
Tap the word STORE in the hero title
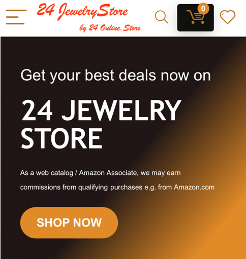61,138
